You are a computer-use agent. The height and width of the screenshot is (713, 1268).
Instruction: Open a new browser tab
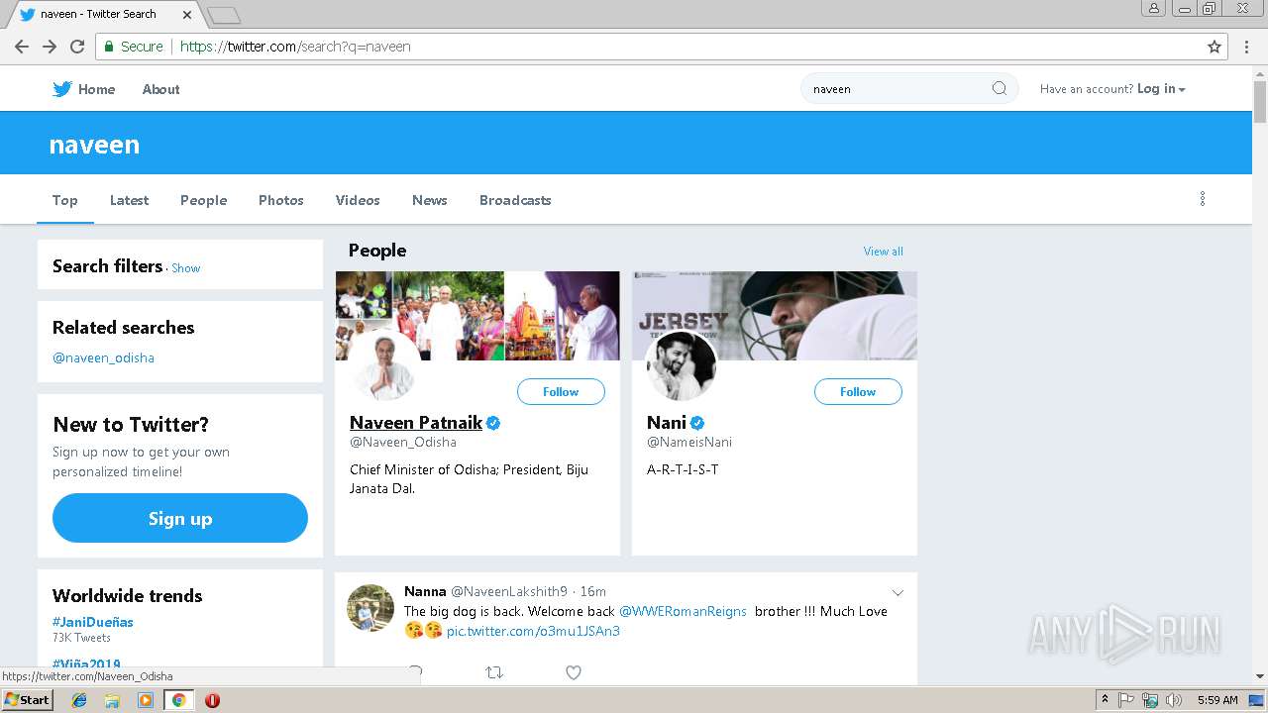224,15
